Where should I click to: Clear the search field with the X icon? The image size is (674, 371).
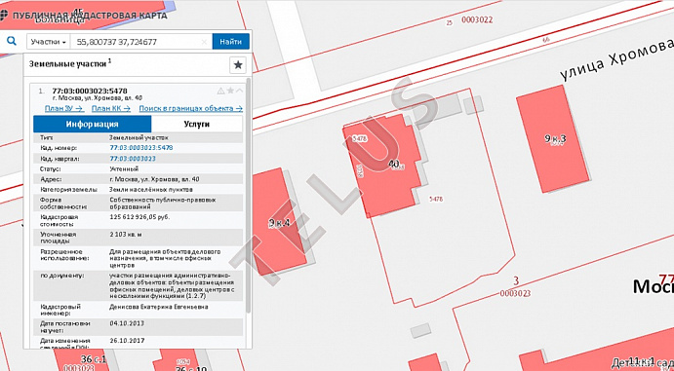tap(205, 42)
